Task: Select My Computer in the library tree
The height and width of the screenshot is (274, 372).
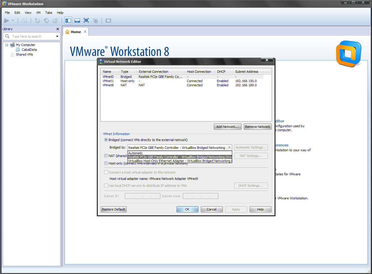Action: [x=26, y=45]
